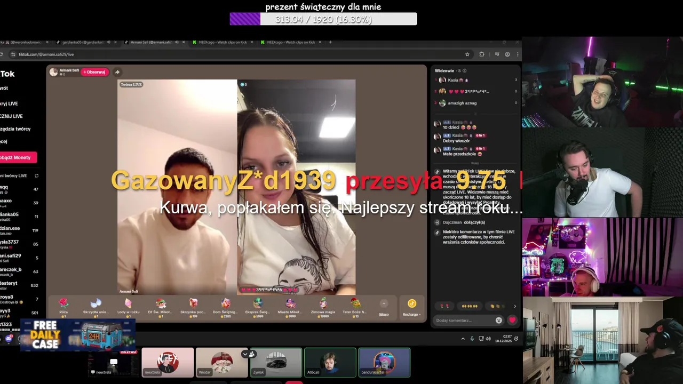The width and height of the screenshot is (683, 384).
Task: Pick the double rose quick reaction
Action: (x=444, y=306)
